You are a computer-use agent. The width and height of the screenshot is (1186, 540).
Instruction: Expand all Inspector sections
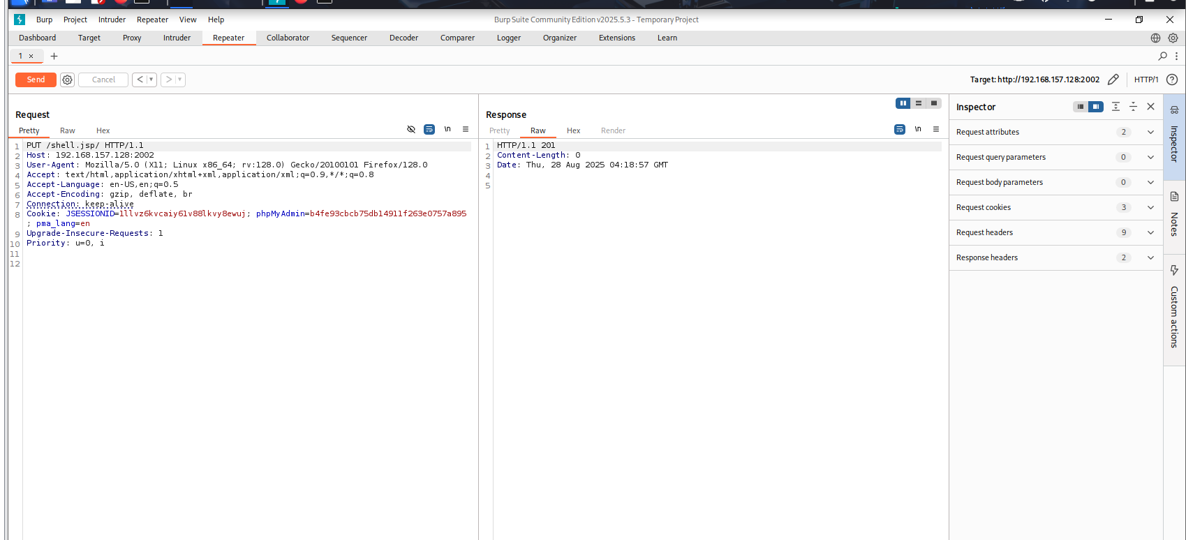tap(1115, 107)
